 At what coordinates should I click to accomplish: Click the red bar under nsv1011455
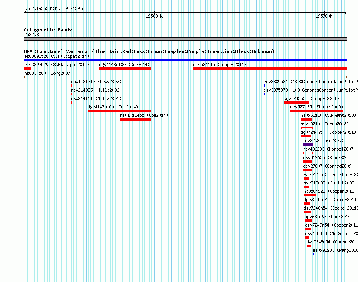pyautogui.click(x=136, y=119)
